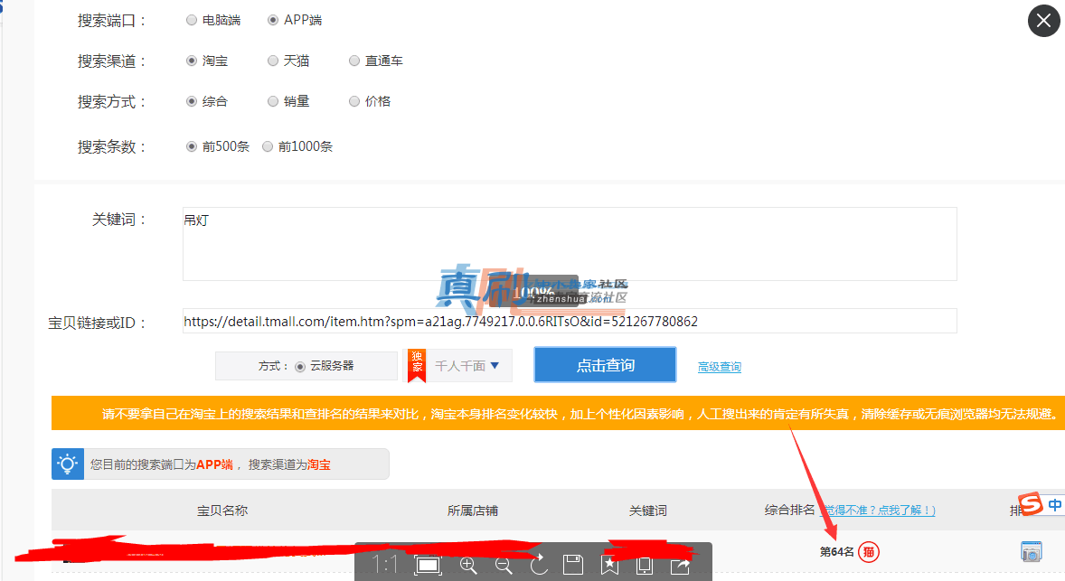Share the image with the arrow icon
Viewport: 1065px width, 581px height.
pos(681,565)
